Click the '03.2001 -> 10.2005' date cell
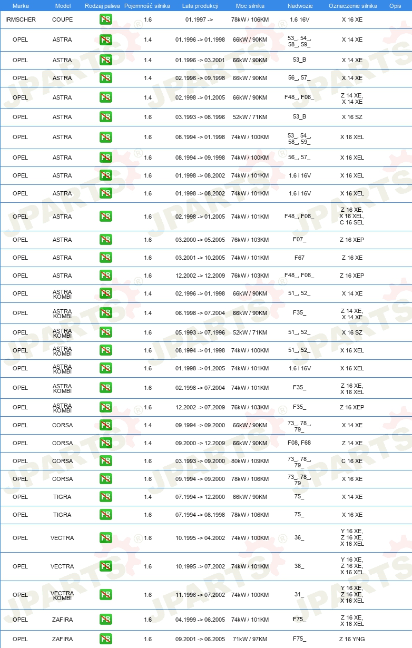The height and width of the screenshot is (648, 412). [200, 258]
